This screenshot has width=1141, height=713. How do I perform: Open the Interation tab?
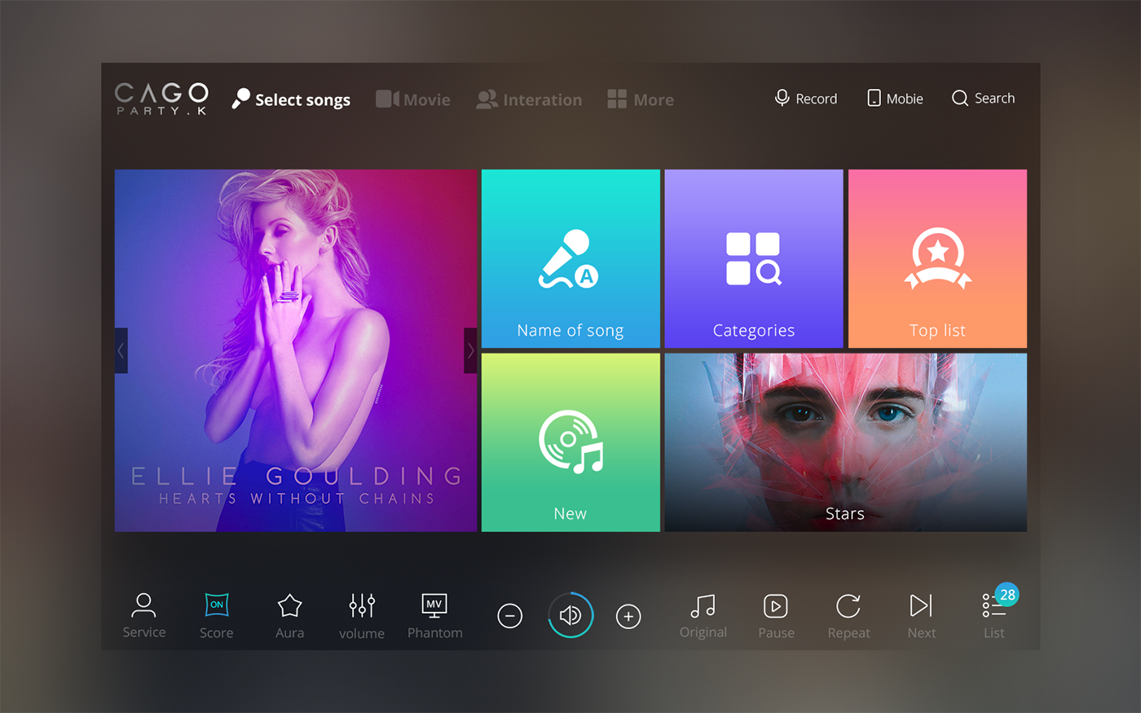pos(530,99)
